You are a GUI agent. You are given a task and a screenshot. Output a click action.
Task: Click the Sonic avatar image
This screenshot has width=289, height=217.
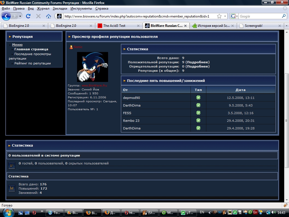pos(93,67)
